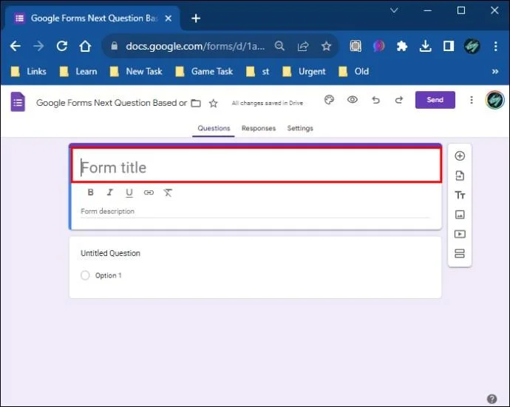The width and height of the screenshot is (510, 407).
Task: Show more bookmarks via double chevron
Action: 495,71
